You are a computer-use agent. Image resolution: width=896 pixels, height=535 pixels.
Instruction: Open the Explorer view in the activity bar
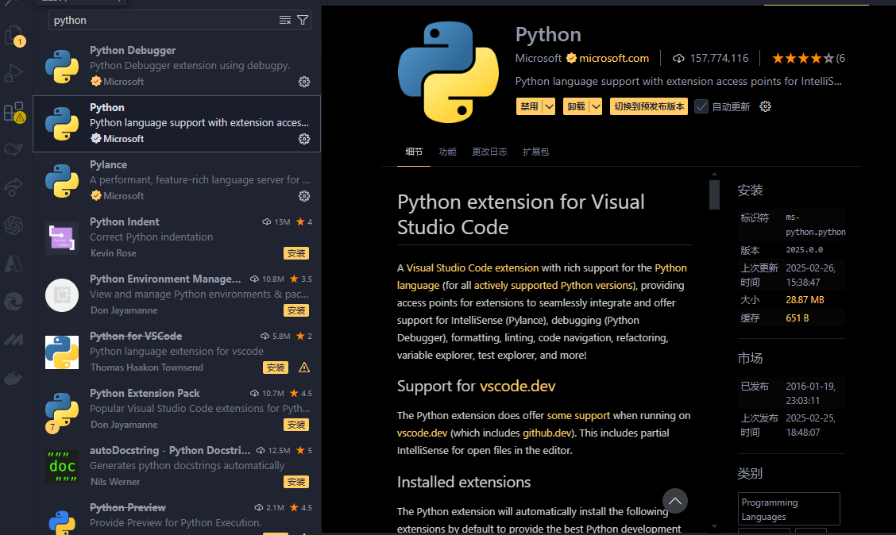14,36
